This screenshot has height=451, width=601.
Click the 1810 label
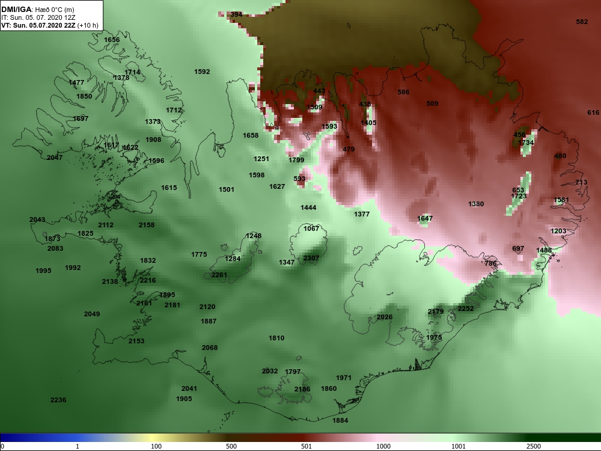click(x=276, y=338)
